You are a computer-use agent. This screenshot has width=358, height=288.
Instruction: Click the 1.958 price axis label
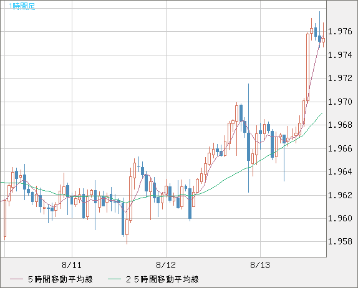tap(340, 241)
